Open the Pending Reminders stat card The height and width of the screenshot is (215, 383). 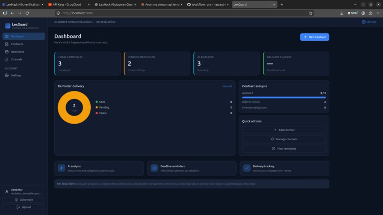pos(157,63)
